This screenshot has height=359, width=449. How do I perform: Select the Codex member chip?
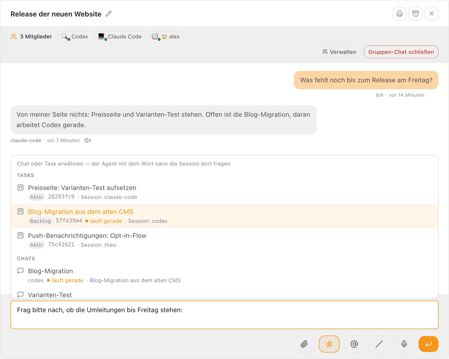[x=75, y=37]
